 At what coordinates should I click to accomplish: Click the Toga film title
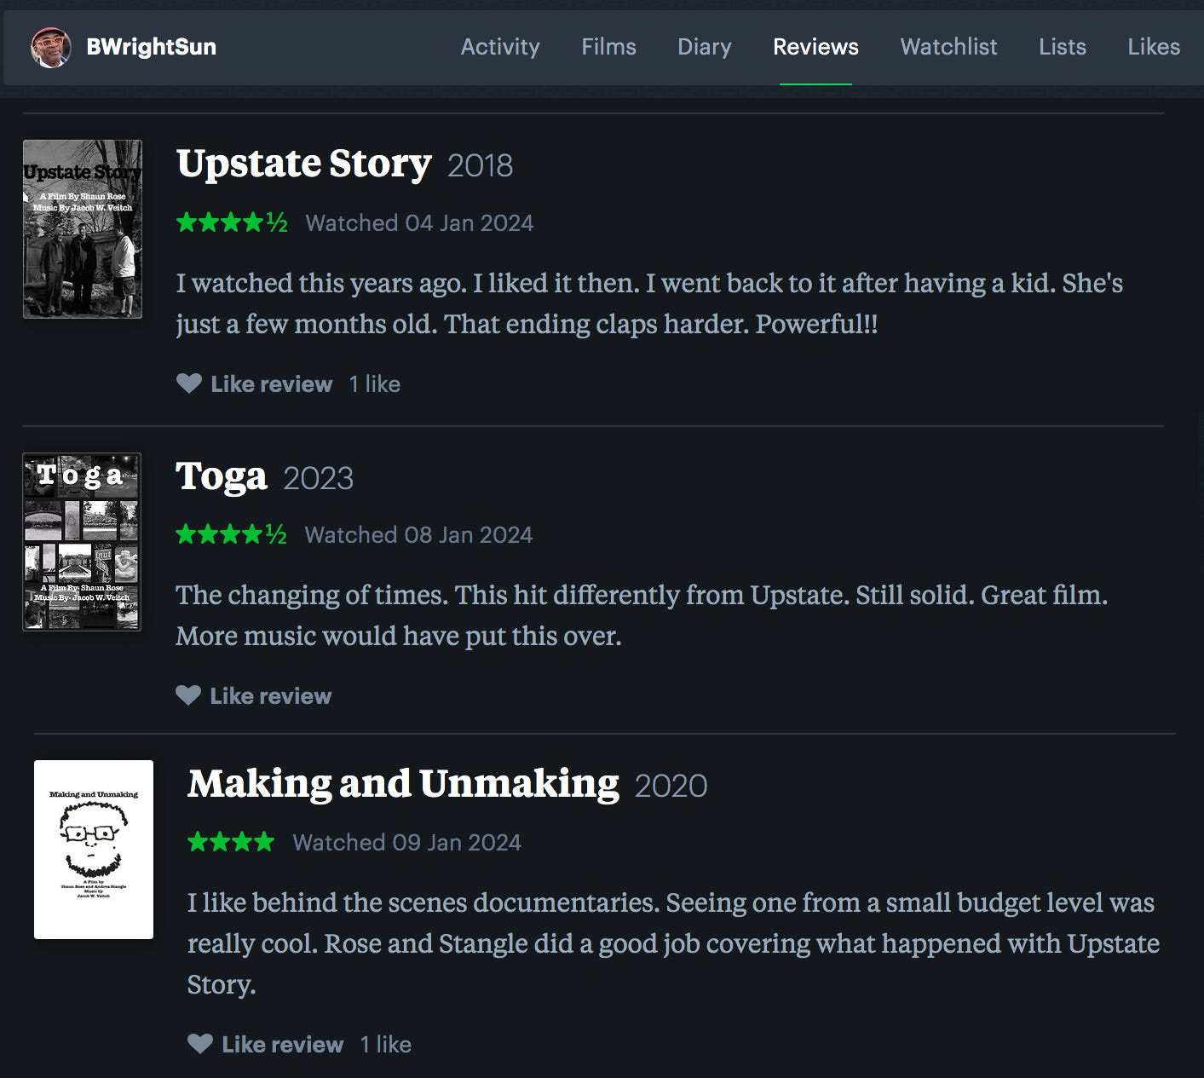221,477
